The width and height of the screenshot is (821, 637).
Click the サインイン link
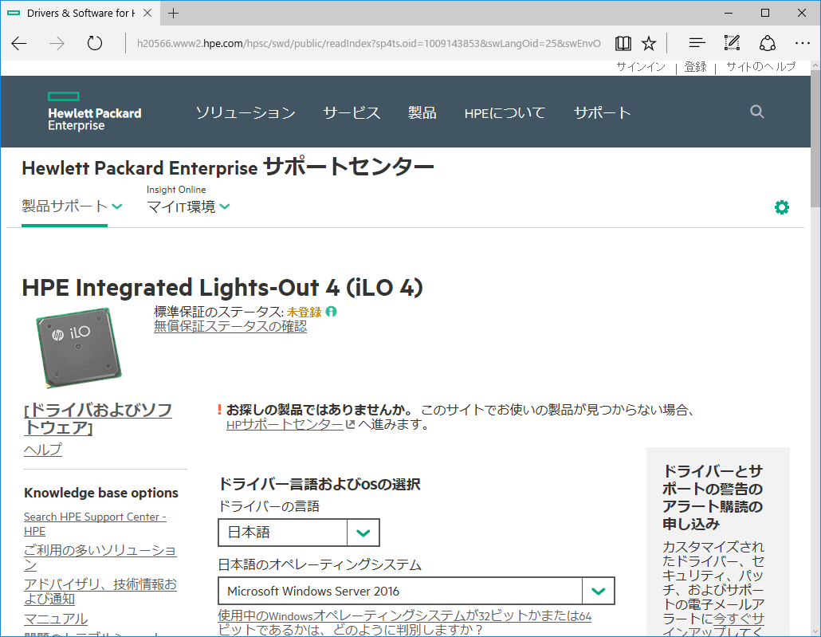[x=640, y=67]
